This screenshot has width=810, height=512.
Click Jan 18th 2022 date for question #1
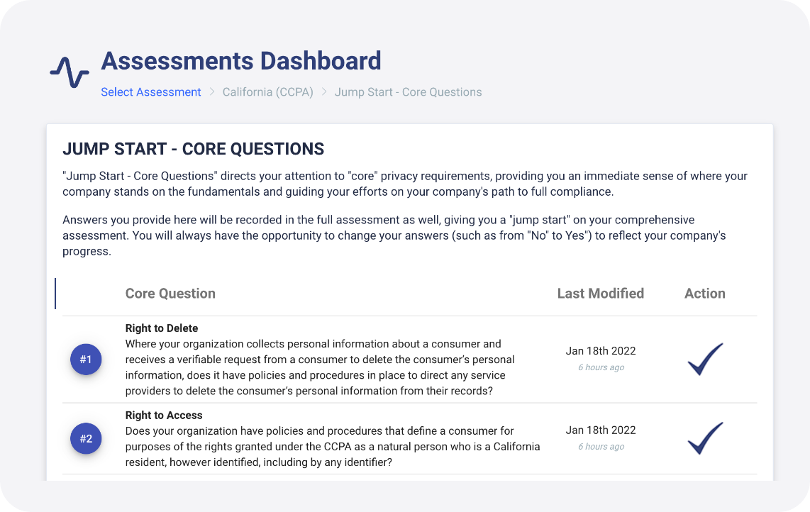point(601,351)
